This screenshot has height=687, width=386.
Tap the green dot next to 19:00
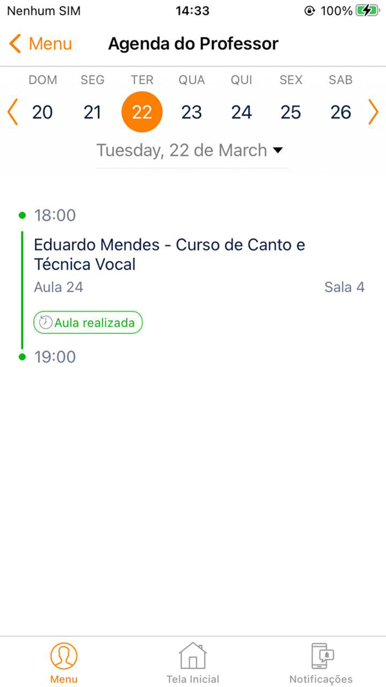point(22,357)
